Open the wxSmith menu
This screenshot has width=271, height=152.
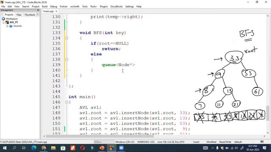point(75,6)
